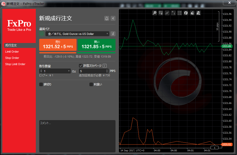
Task: Click the ピップ= ¥ 1 pip value text
Action: [46, 75]
